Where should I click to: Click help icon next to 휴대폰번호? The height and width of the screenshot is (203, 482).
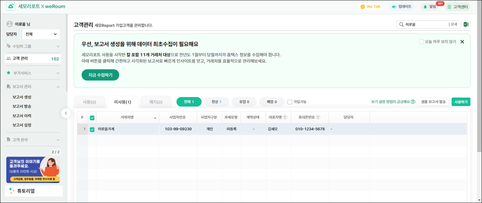click(318, 117)
